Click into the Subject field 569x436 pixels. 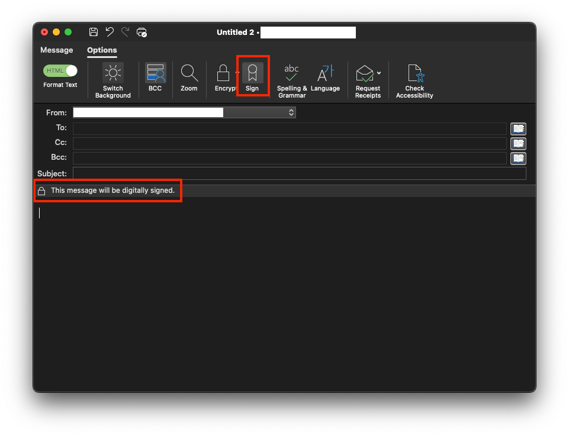(x=300, y=173)
